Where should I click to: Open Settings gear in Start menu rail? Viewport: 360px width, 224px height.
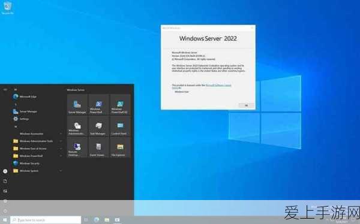coord(5,201)
